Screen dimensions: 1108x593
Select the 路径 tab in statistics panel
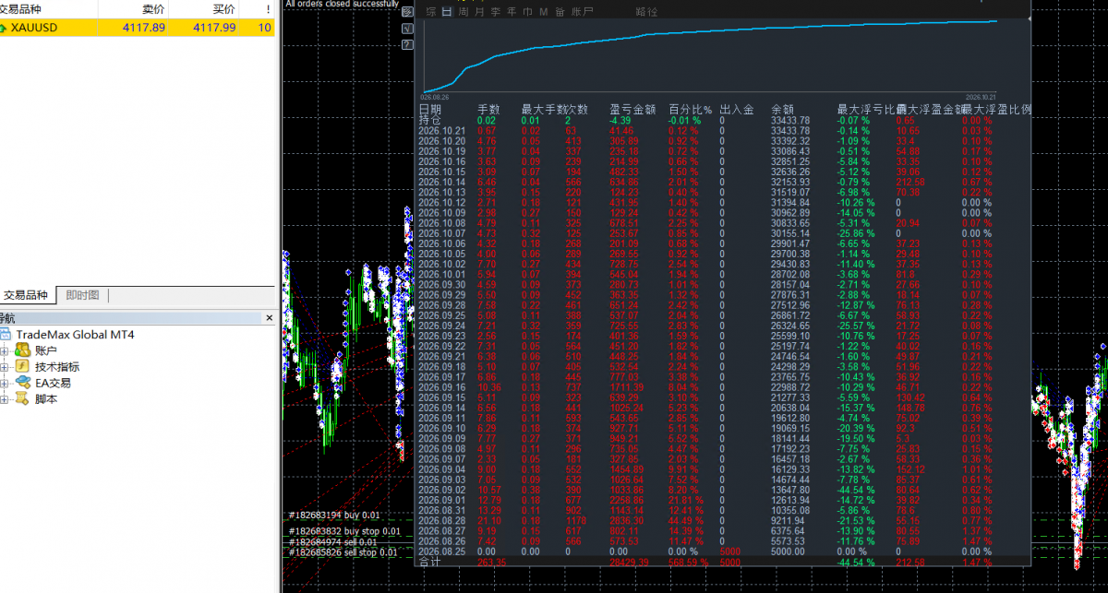[x=647, y=12]
